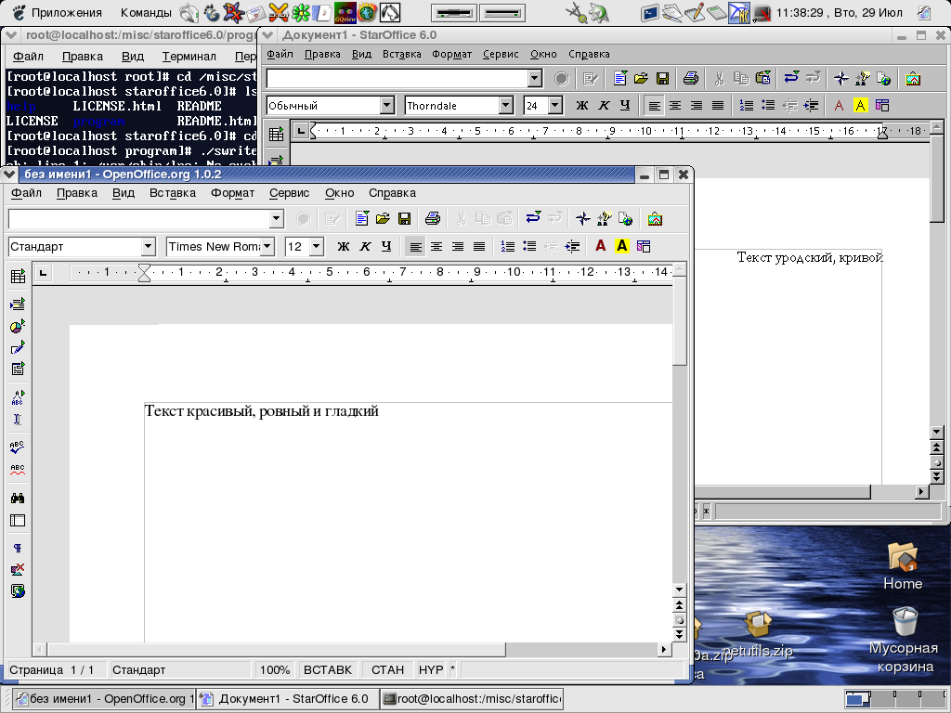Screen dimensions: 951x713
Task: Open Справка menu in OpenOffice
Action: pos(393,193)
